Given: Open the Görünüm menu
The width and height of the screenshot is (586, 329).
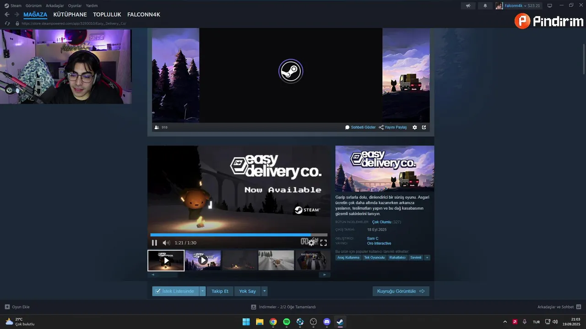Looking at the screenshot, I should [33, 5].
